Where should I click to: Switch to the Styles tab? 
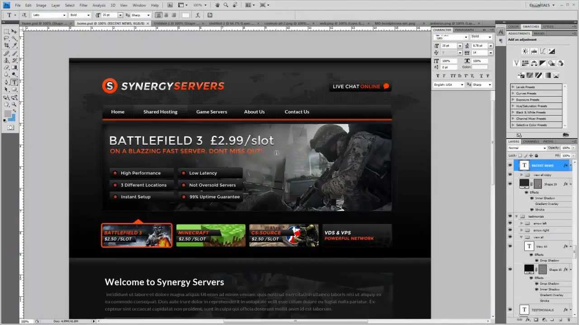click(548, 27)
